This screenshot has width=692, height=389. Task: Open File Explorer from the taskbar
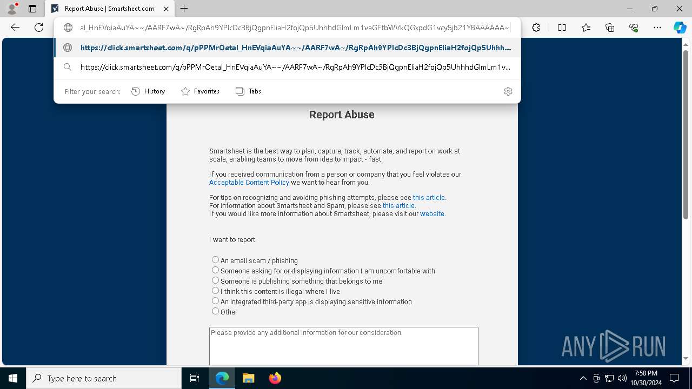click(249, 378)
